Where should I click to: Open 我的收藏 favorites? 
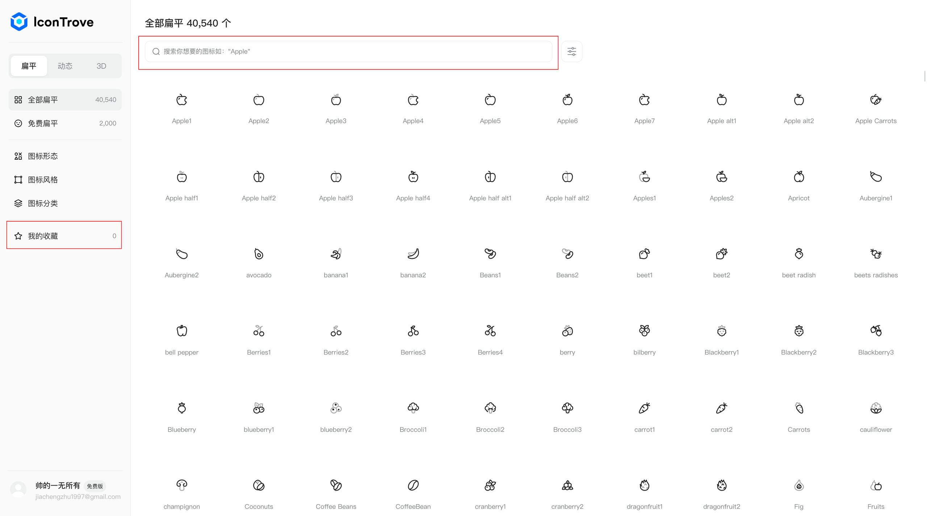click(x=65, y=236)
